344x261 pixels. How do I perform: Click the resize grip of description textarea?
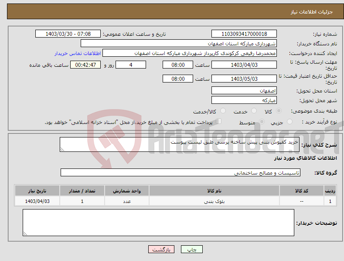pos(62,149)
